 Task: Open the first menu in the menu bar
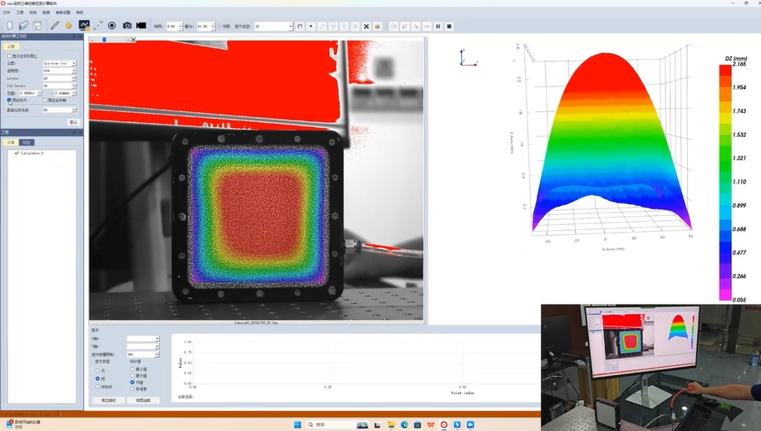pos(7,12)
